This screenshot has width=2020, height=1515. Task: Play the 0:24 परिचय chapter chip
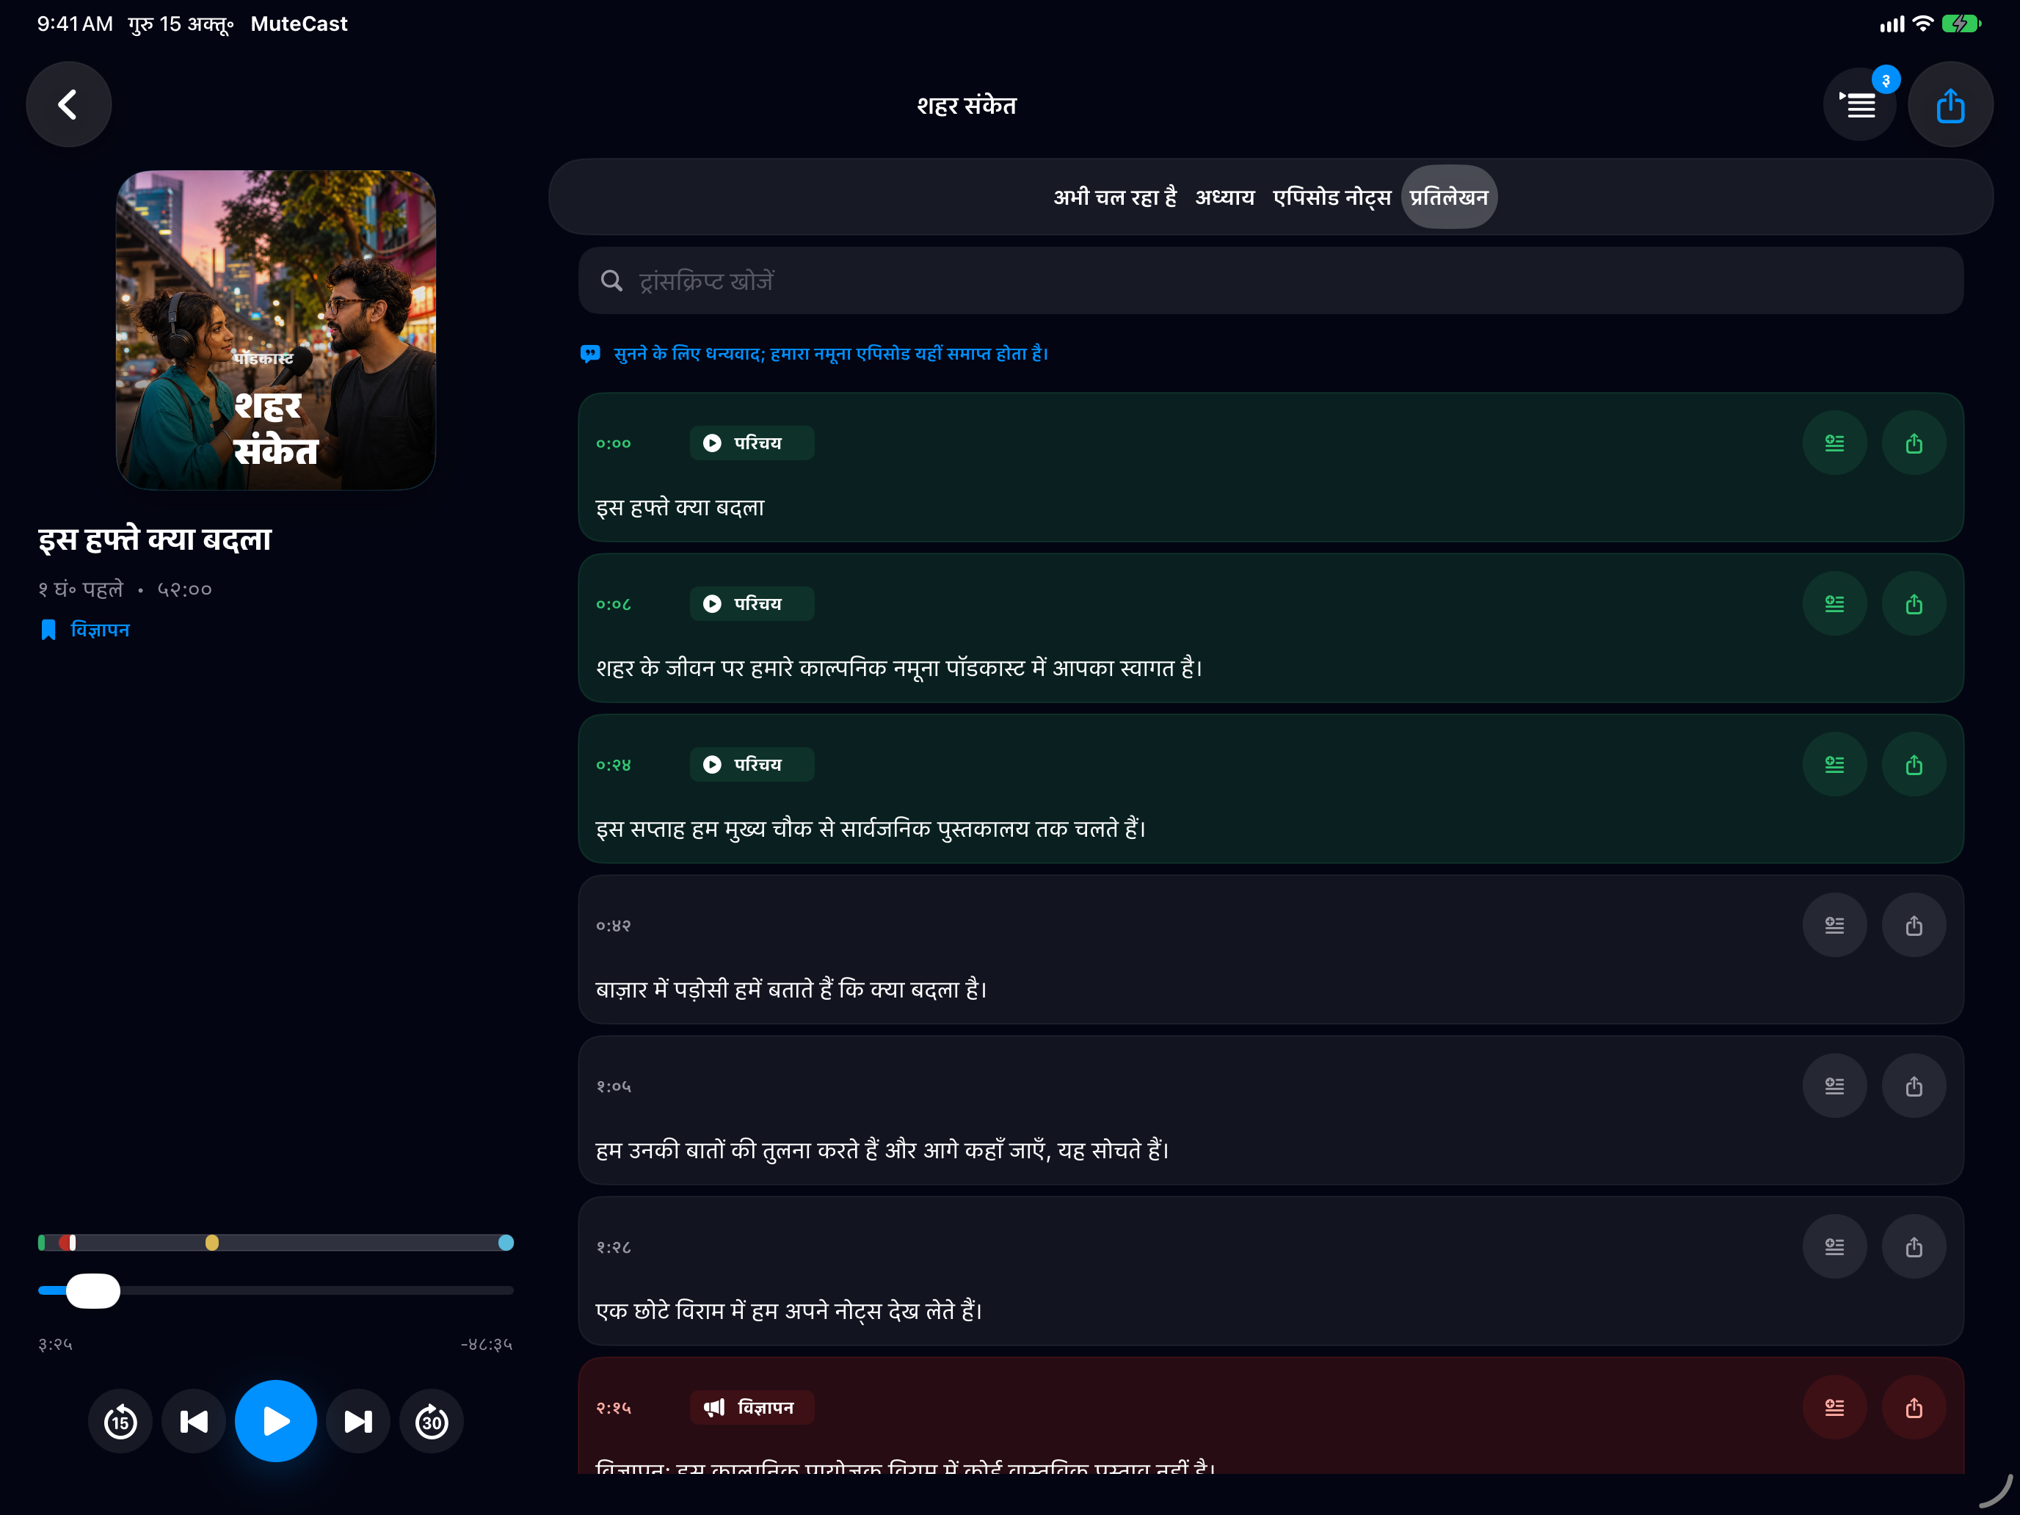[x=752, y=766]
